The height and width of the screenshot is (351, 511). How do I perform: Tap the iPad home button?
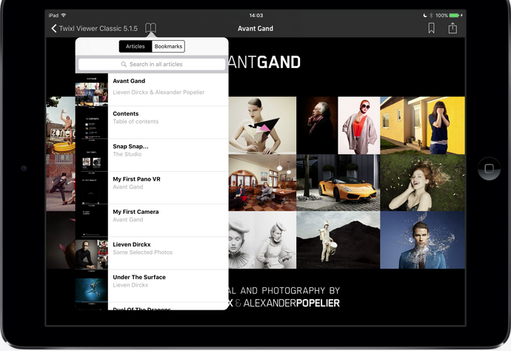pos(489,169)
